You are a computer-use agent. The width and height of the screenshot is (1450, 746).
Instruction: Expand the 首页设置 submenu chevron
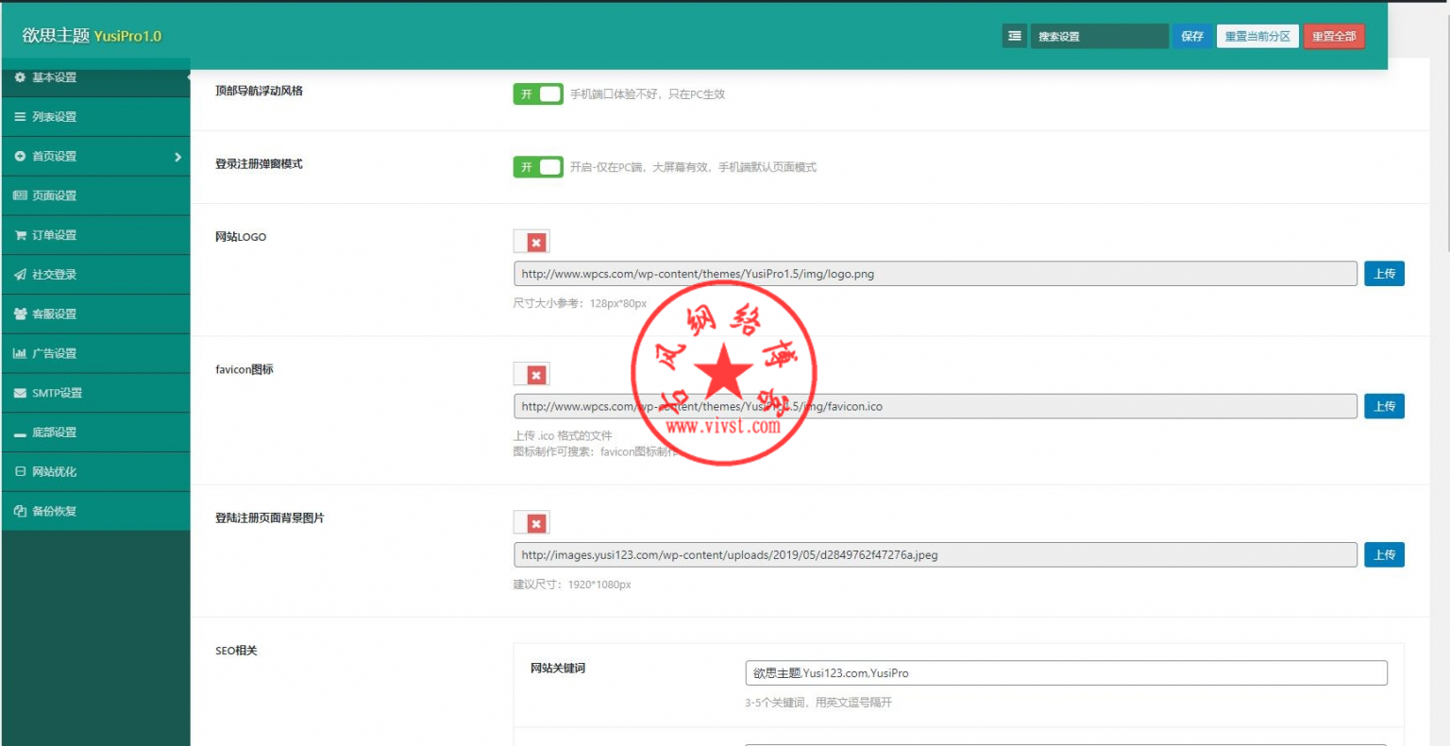(x=177, y=157)
